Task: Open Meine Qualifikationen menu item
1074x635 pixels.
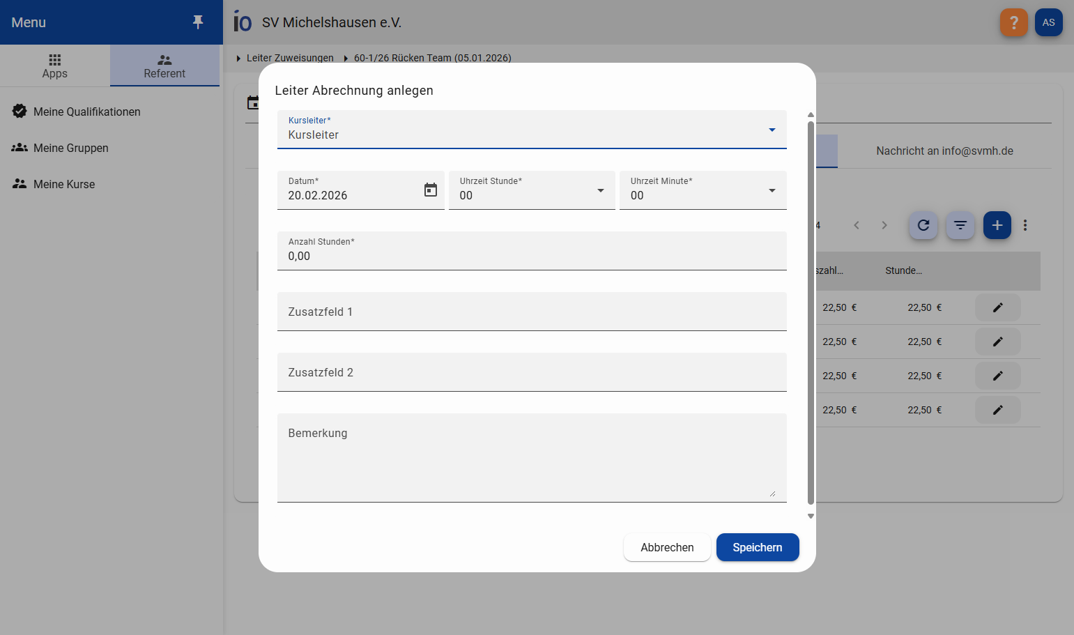Action: point(112,112)
